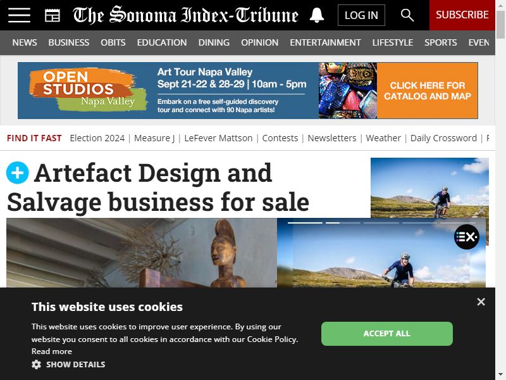Select the SPORTS navigation item
Screen dimensions: 506x380
point(440,42)
